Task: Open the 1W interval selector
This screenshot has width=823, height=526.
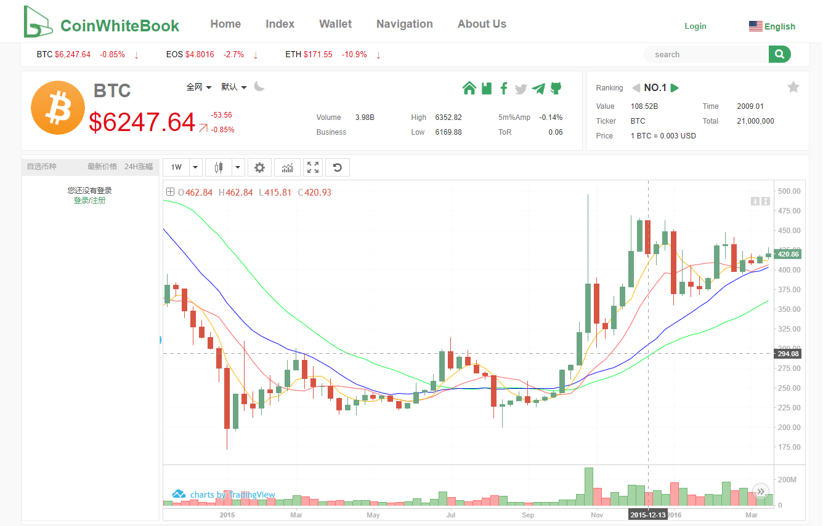Action: tap(177, 167)
